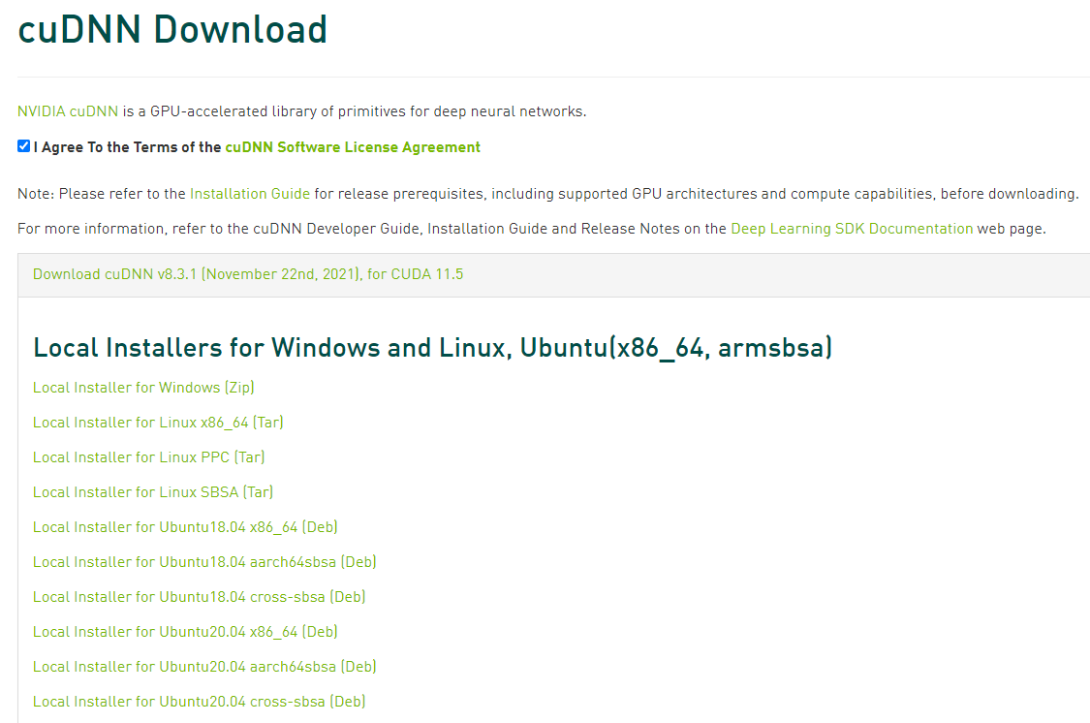Click the Local Installers for Windows and Linux heading
This screenshot has height=723, width=1090.
(432, 348)
